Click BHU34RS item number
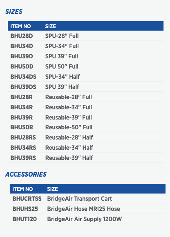170x237 pixels. tap(23, 148)
